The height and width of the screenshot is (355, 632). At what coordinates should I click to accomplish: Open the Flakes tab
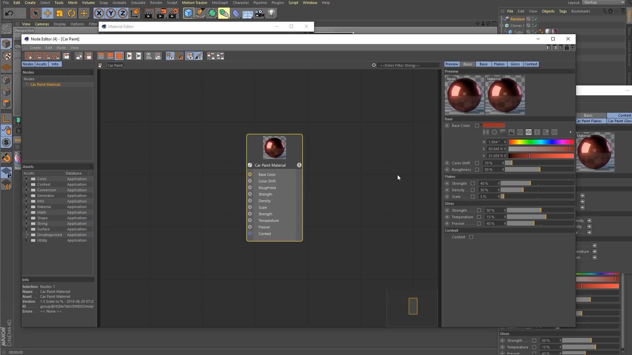[499, 64]
